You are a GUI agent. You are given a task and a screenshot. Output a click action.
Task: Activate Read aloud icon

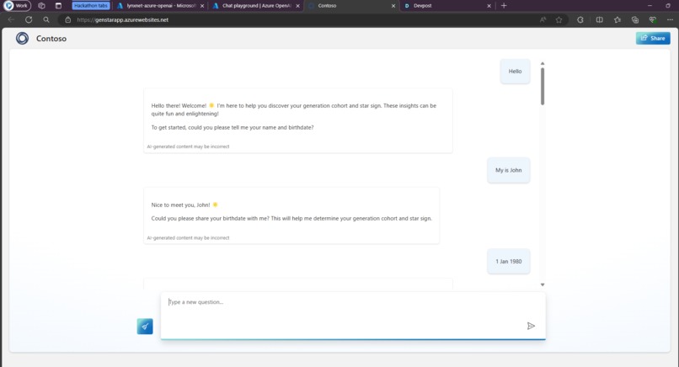tap(543, 19)
